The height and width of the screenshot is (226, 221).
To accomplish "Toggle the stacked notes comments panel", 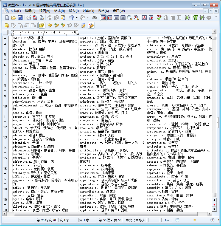I will [x=42, y=25].
